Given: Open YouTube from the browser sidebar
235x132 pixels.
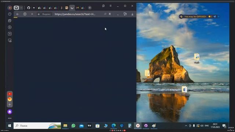Looking at the screenshot, I should pyautogui.click(x=10, y=94).
